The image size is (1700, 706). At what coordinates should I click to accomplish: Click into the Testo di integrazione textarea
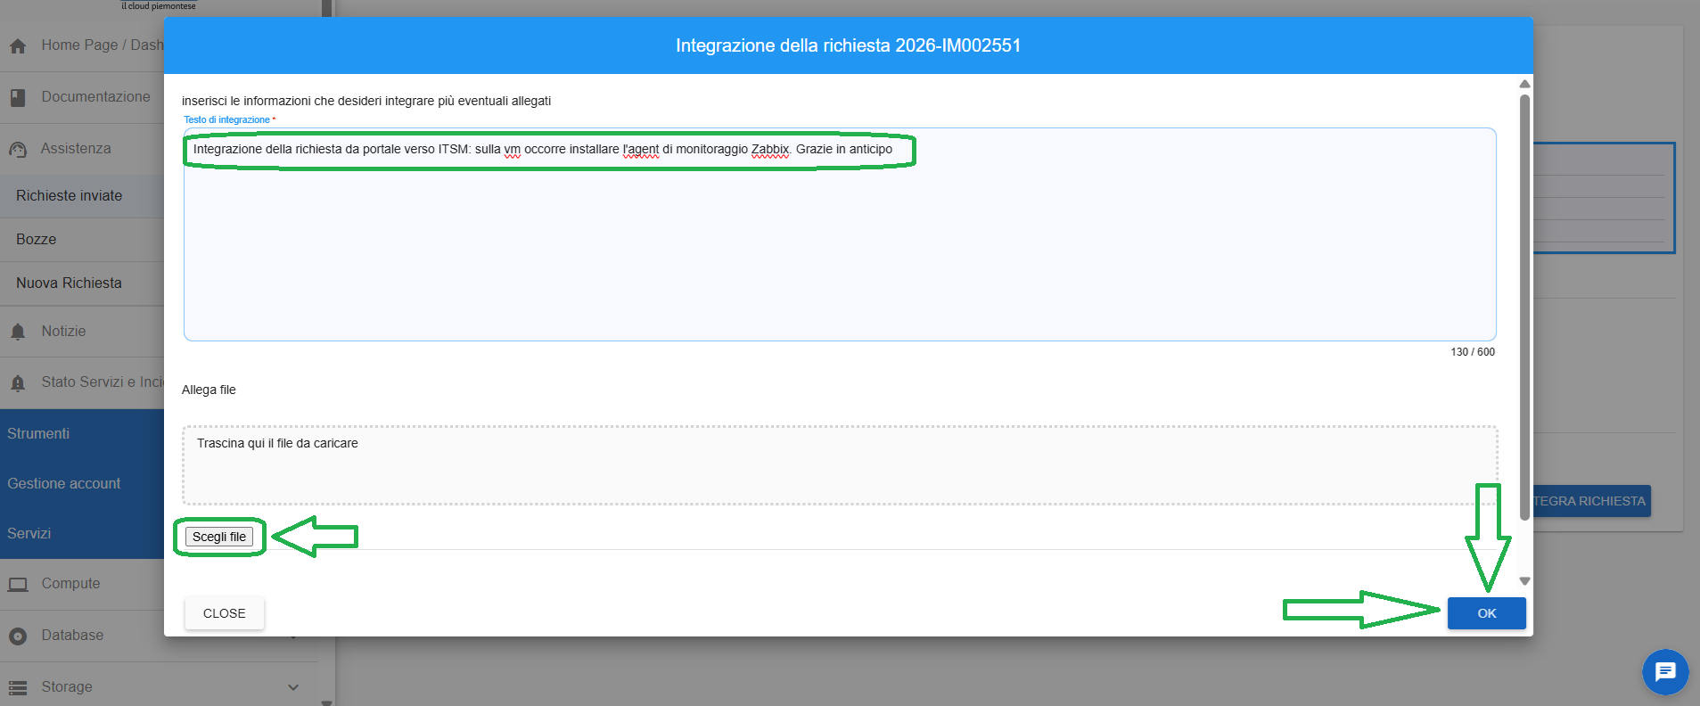(840, 234)
